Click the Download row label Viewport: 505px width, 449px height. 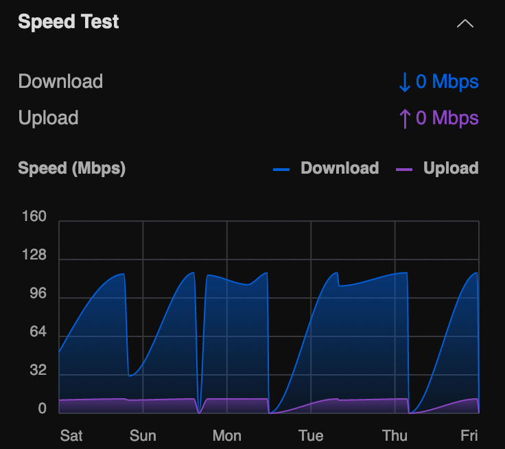coord(60,82)
